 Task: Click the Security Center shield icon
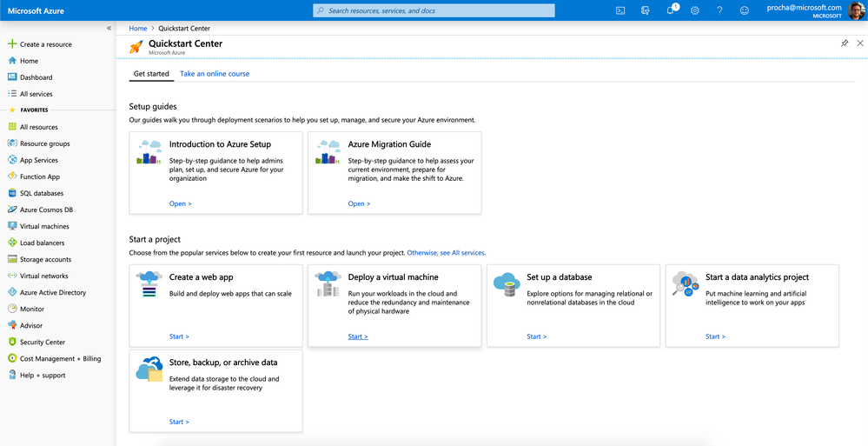[x=11, y=342]
